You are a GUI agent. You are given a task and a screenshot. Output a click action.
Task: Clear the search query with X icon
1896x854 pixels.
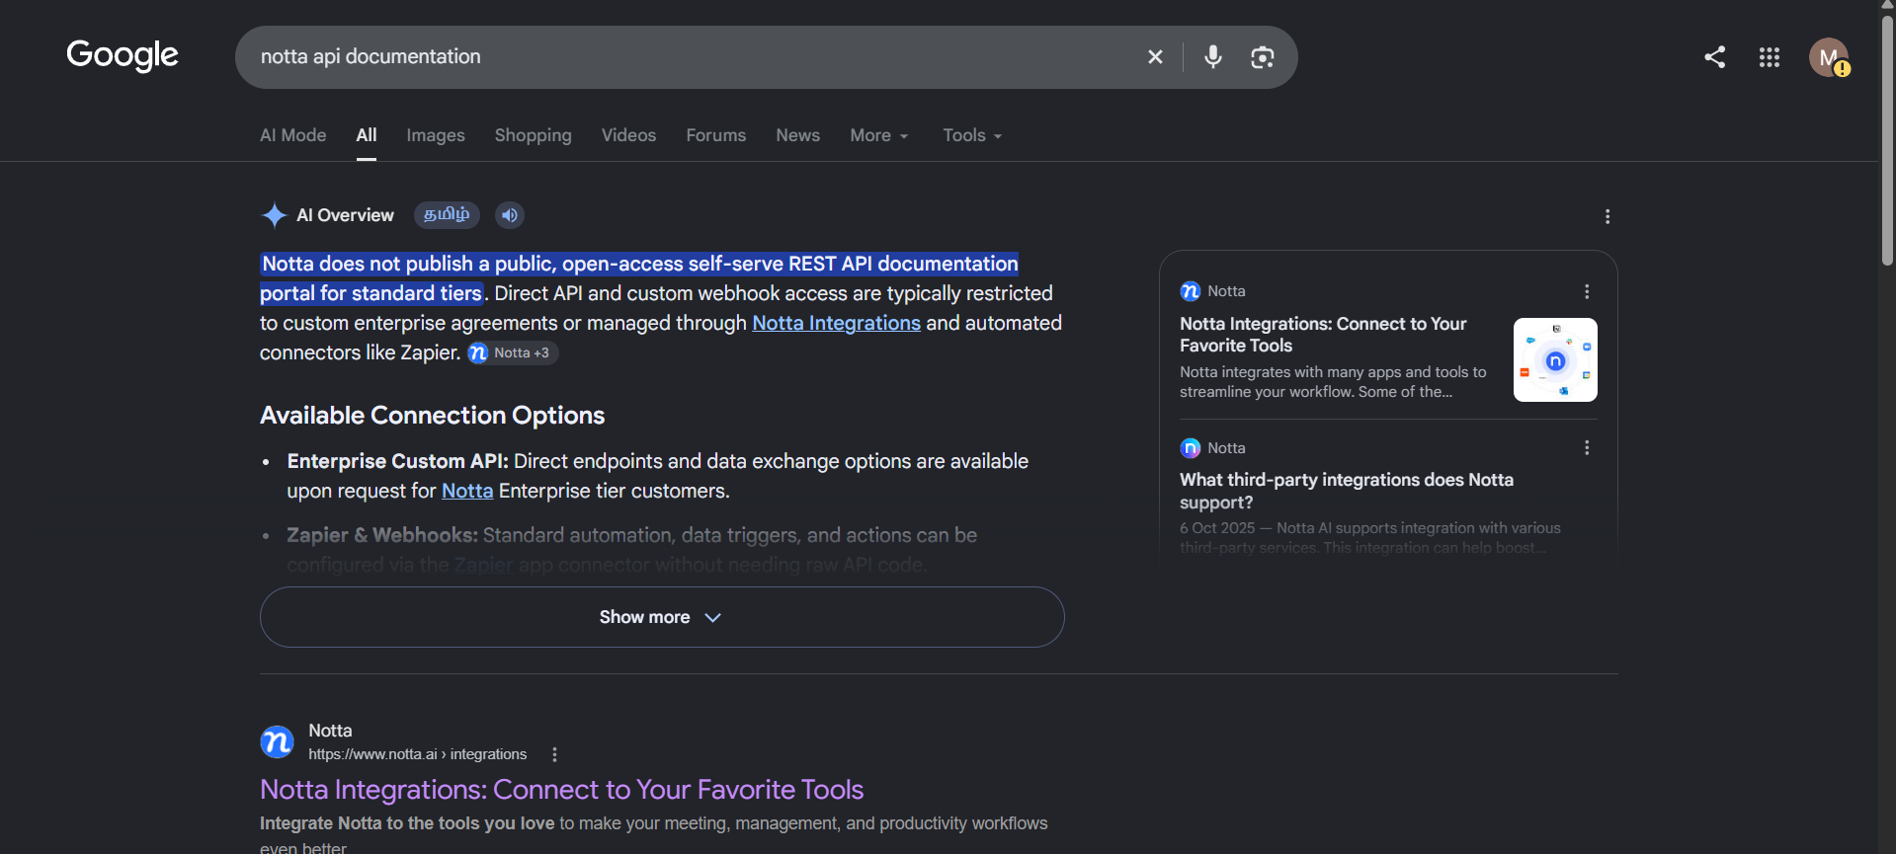[x=1155, y=57]
